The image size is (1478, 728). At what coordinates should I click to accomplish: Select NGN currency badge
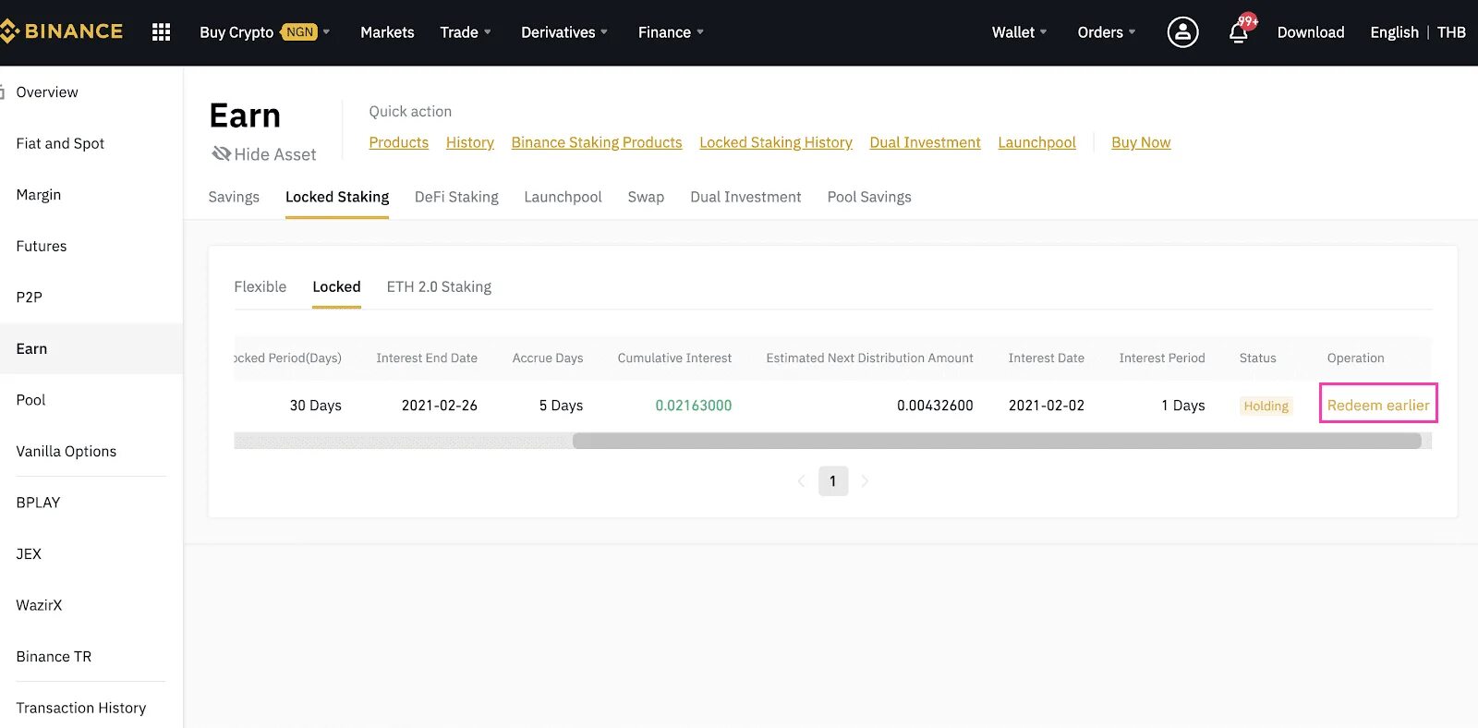[x=299, y=32]
